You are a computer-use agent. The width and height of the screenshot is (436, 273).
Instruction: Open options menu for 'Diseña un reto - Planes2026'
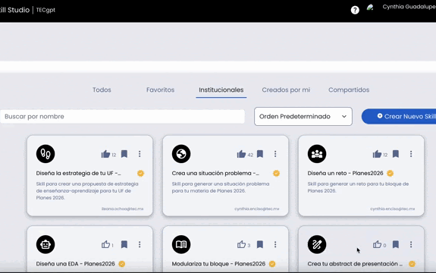coord(411,154)
